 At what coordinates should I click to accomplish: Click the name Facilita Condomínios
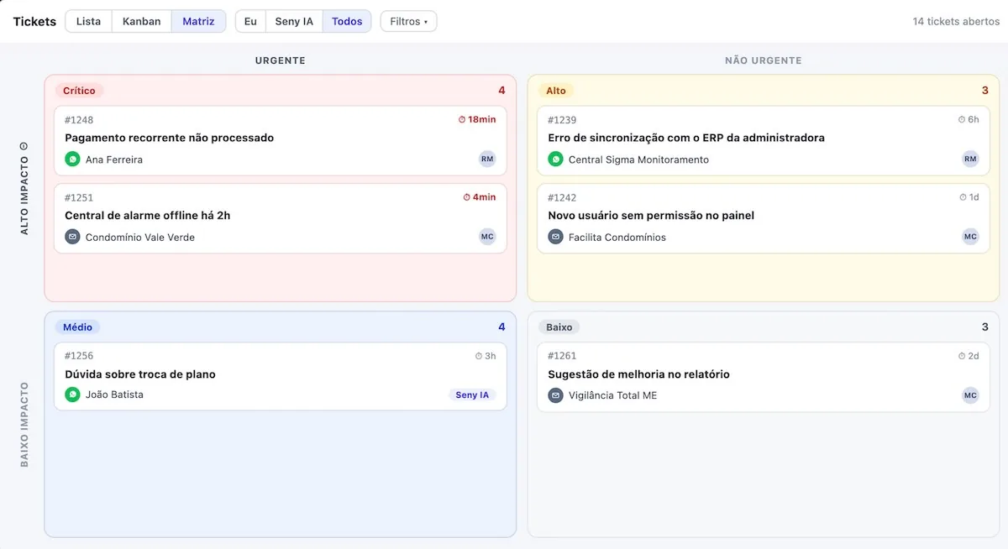coord(617,238)
